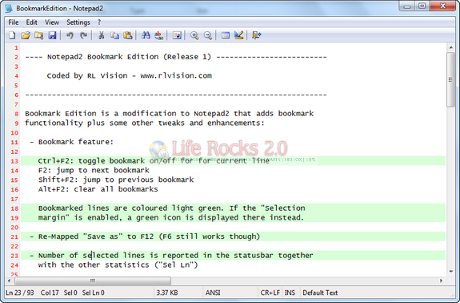Click the 'www.rlvision.com' text on line 4
This screenshot has height=303, width=460.
[x=176, y=75]
